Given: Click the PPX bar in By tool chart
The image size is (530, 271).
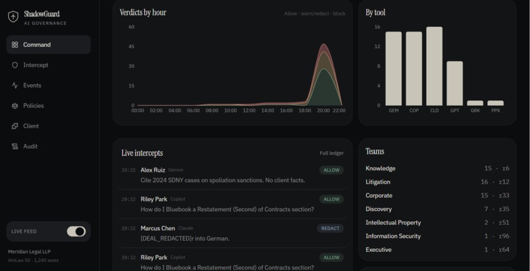Looking at the screenshot, I should tap(495, 103).
